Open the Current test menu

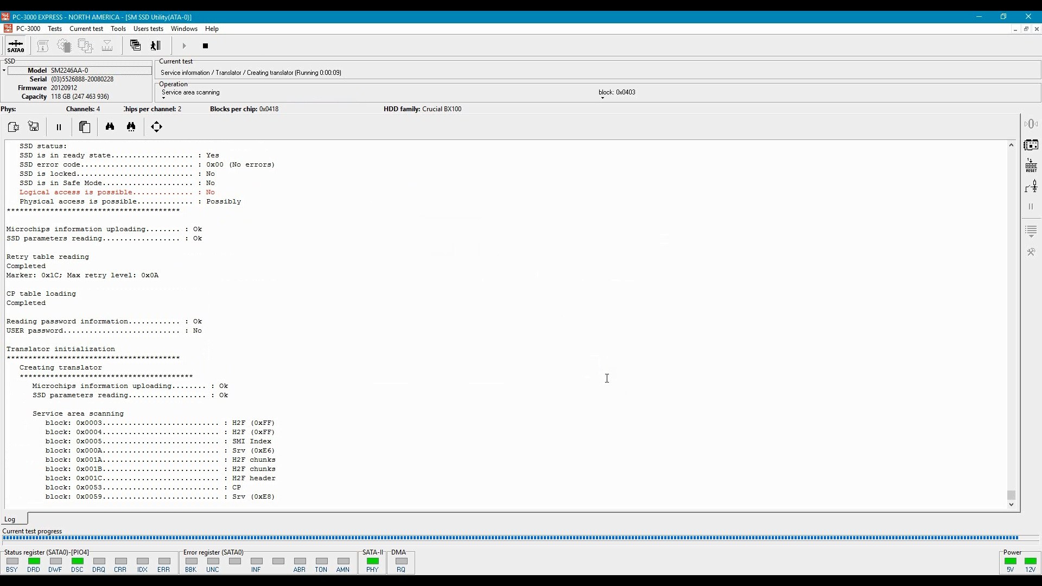(86, 29)
